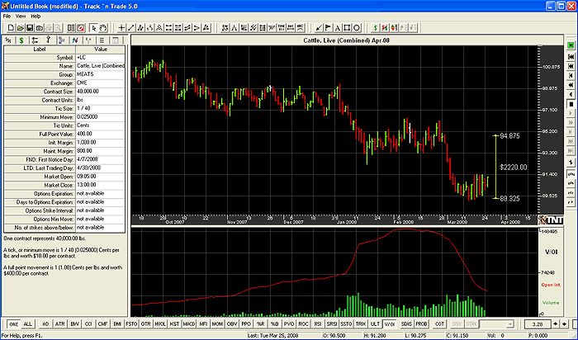578x340 pixels.
Task: Toggle the RSI indicator button
Action: tap(317, 324)
